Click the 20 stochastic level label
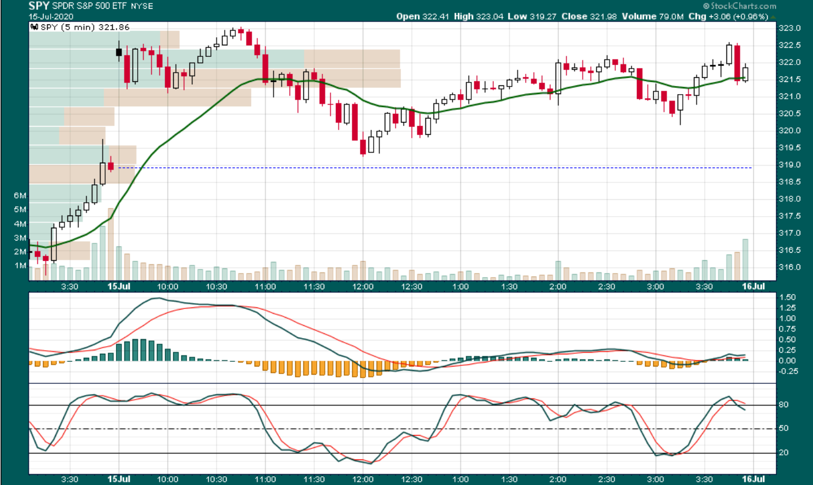The image size is (813, 485). [785, 453]
